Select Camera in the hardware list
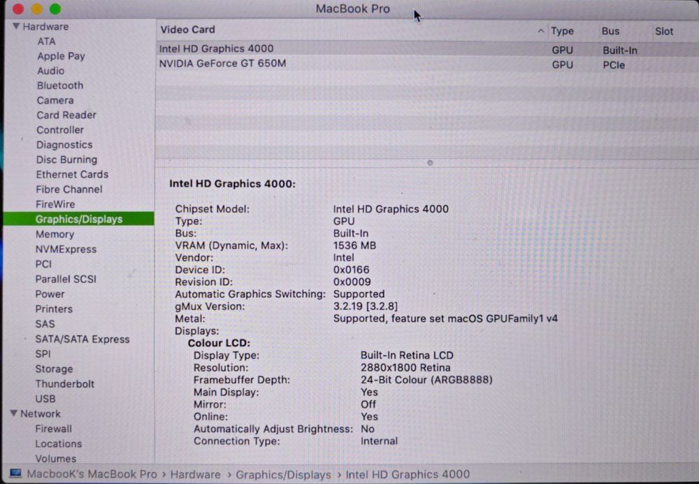The height and width of the screenshot is (484, 699). coord(55,101)
